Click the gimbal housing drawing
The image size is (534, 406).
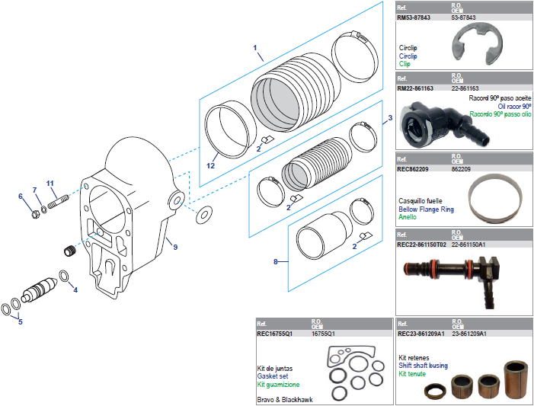[x=131, y=219]
